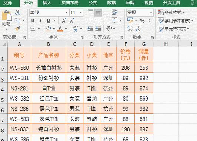The height and width of the screenshot is (141, 197).
Task: Switch to 数据 Data tab
Action: pyautogui.click(x=111, y=3)
